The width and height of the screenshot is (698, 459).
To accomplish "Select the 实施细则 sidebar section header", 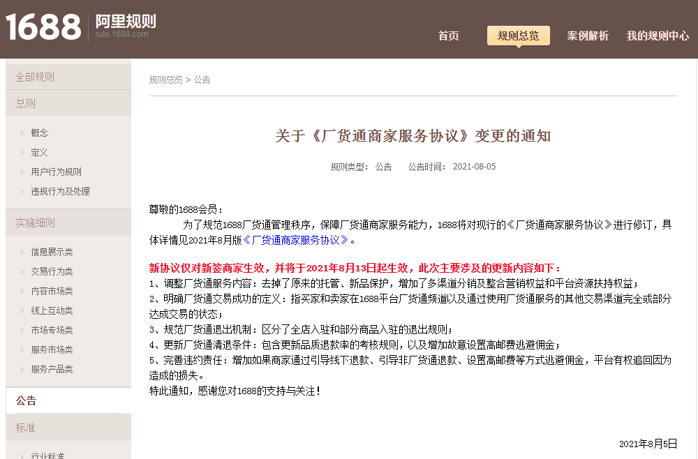I will [x=68, y=223].
